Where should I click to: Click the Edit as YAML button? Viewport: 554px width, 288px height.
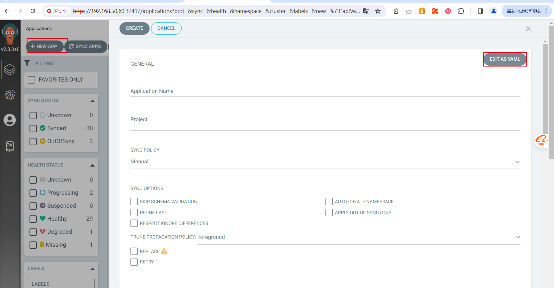pos(505,59)
